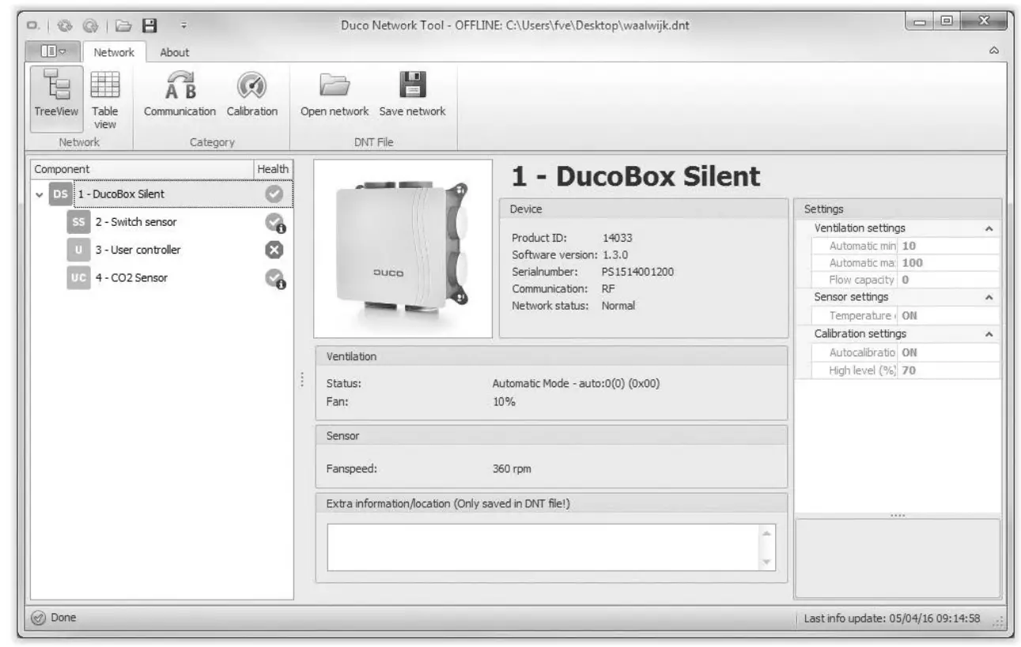Viewport: 1021px width, 647px height.
Task: Click User controller error health icon
Action: pyautogui.click(x=274, y=250)
